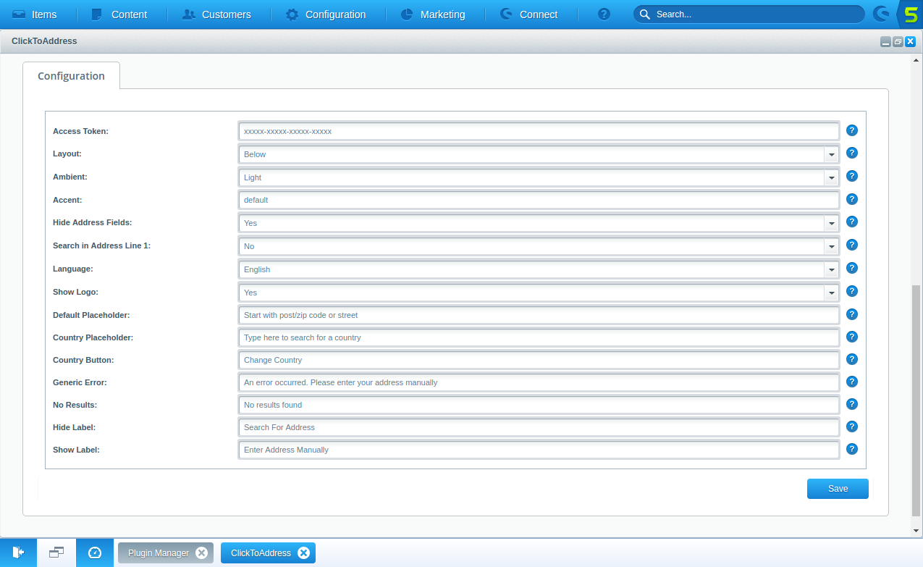Image resolution: width=923 pixels, height=567 pixels.
Task: Expand the Layout dropdown arrow
Action: (x=831, y=154)
